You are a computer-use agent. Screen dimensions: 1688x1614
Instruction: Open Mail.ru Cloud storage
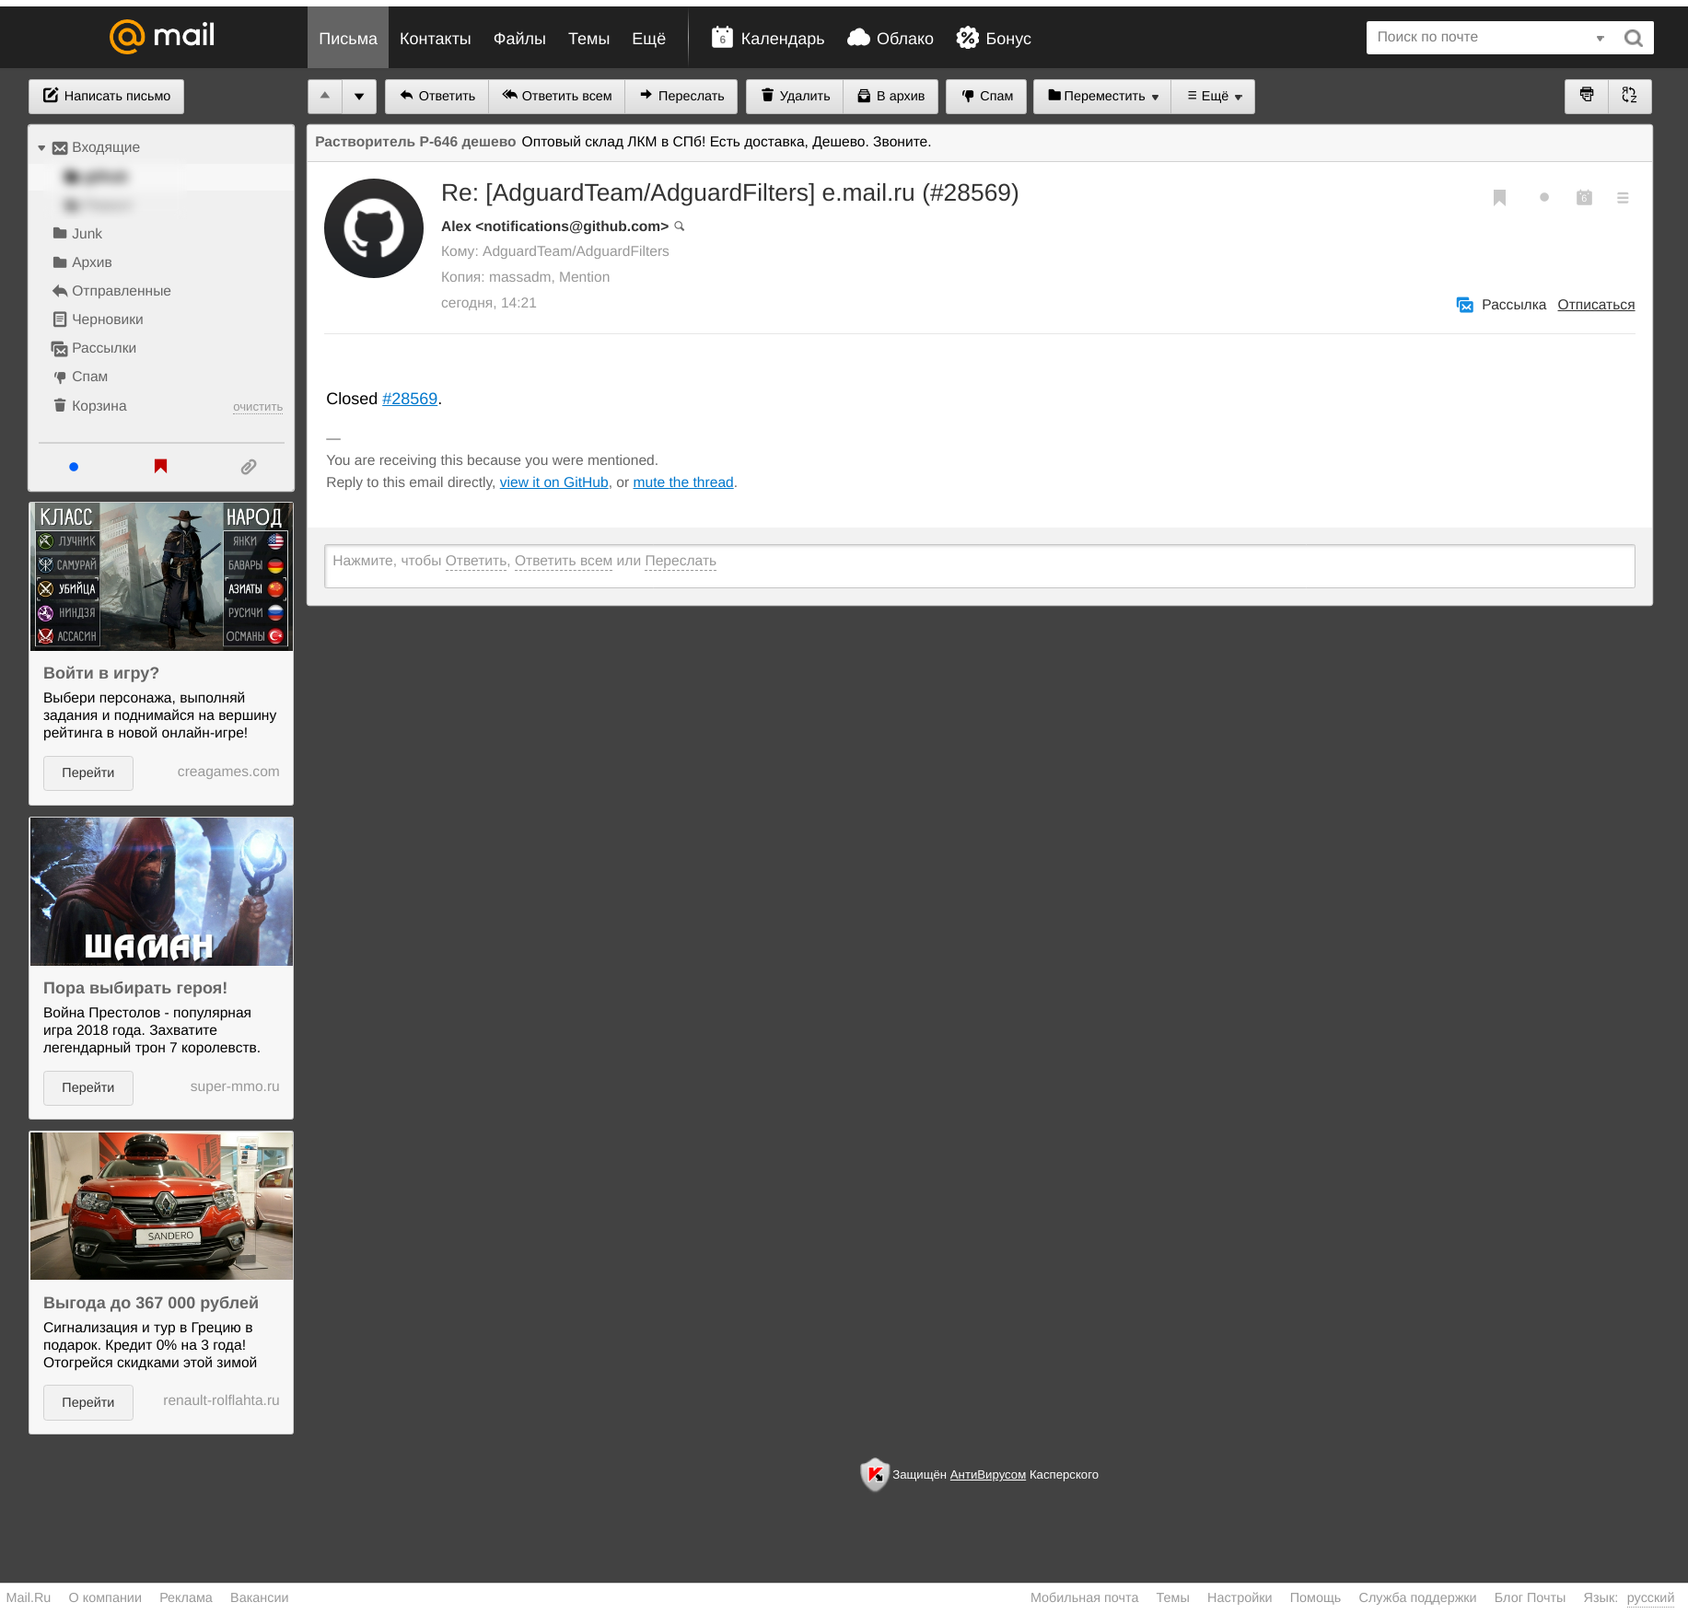[x=890, y=38]
